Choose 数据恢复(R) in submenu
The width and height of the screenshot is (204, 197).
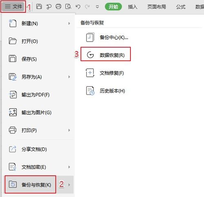click(112, 55)
